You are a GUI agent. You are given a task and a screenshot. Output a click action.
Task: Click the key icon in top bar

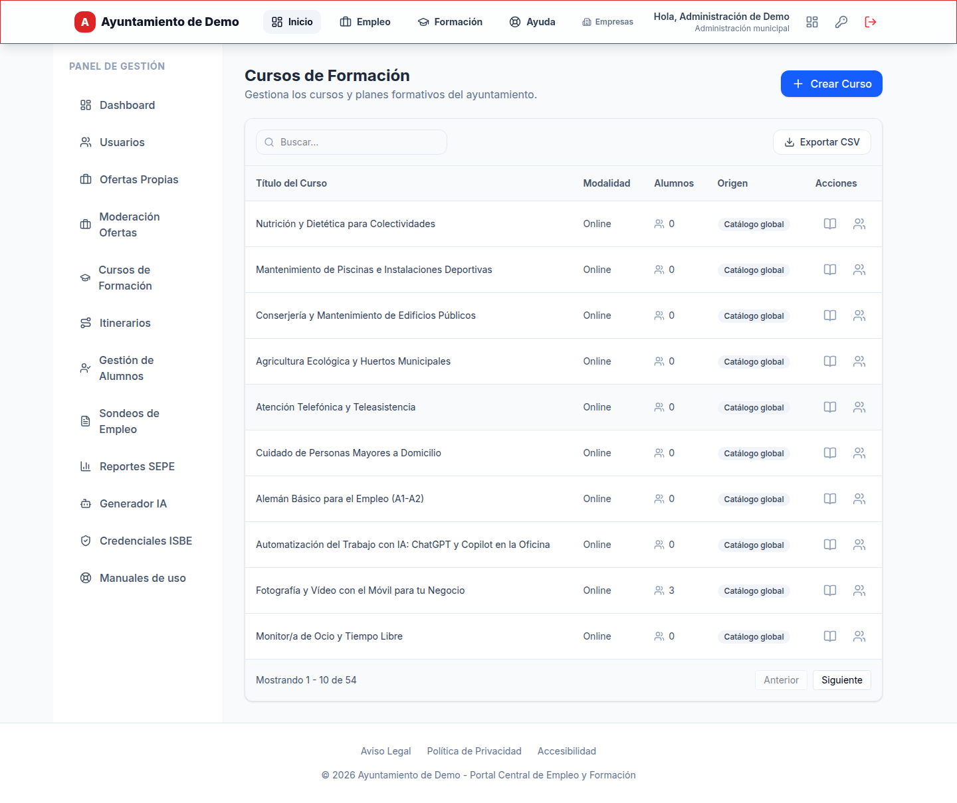tap(841, 22)
